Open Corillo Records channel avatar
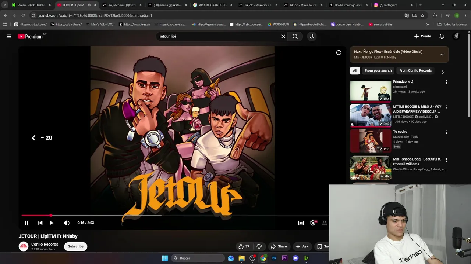Image resolution: width=471 pixels, height=264 pixels. click(24, 246)
